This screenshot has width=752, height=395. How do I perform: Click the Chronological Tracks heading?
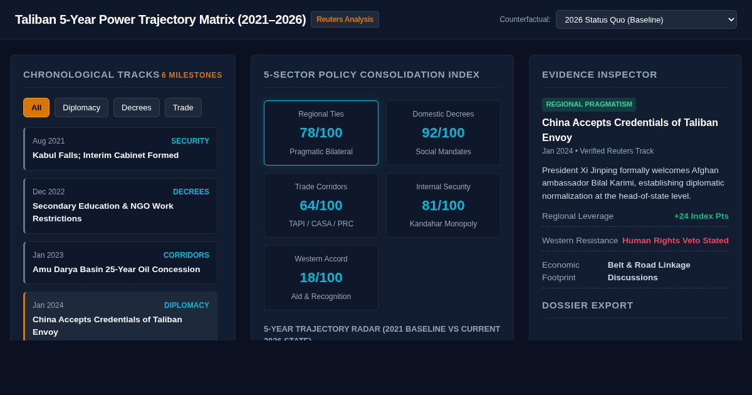pyautogui.click(x=91, y=75)
